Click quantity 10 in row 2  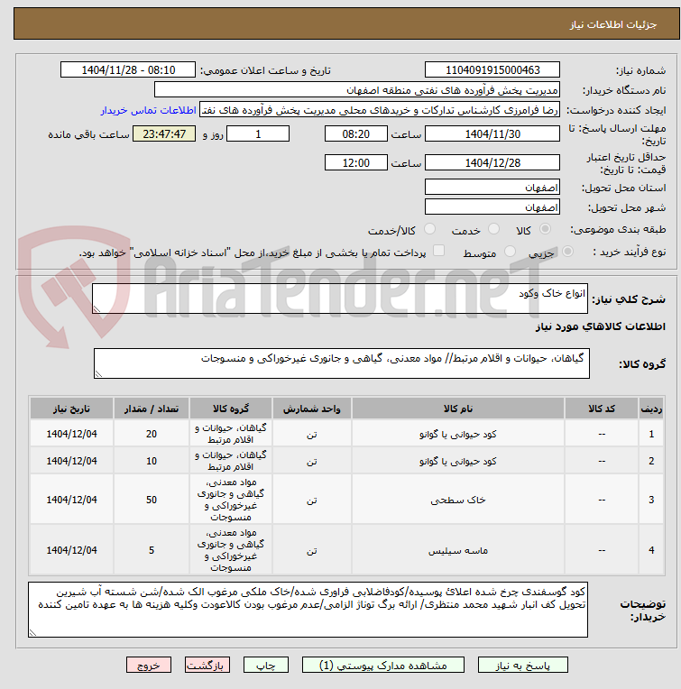(152, 461)
